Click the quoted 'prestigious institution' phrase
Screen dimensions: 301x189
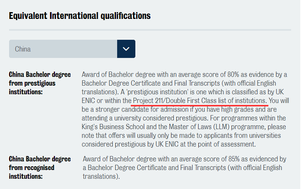click(x=157, y=92)
